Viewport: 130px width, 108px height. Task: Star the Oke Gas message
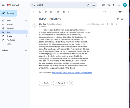[x=107, y=24]
